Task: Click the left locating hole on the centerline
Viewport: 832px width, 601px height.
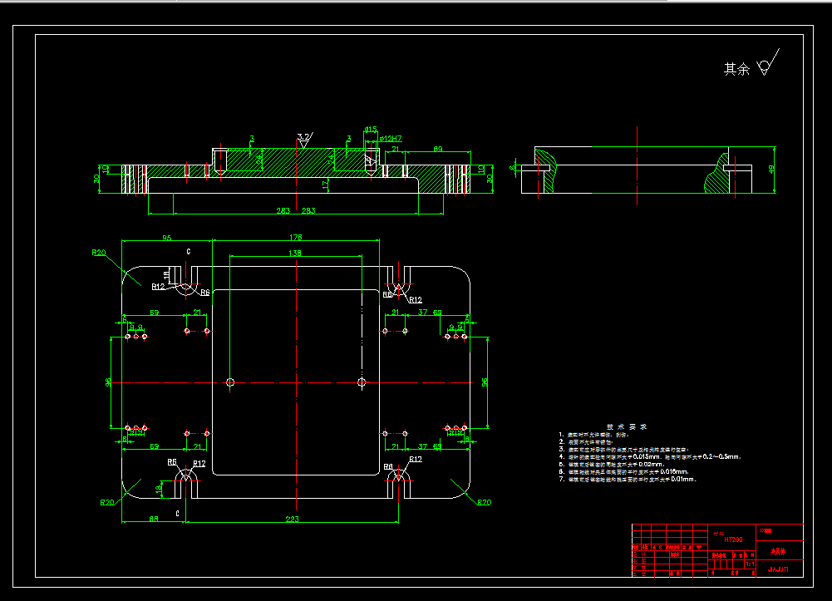Action: (x=229, y=382)
